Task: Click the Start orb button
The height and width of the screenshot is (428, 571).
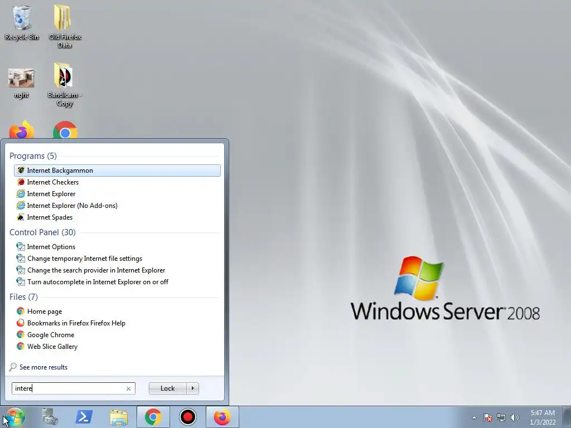Action: pyautogui.click(x=14, y=417)
